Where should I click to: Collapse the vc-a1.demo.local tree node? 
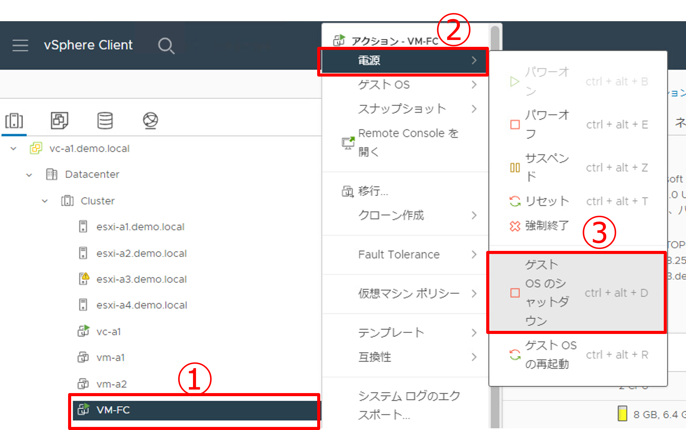[14, 149]
